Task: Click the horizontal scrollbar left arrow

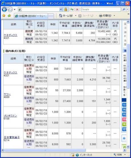Action: pos(3,150)
